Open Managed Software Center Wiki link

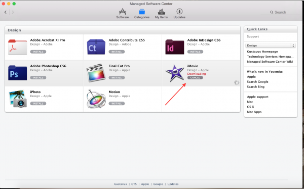(x=270, y=62)
